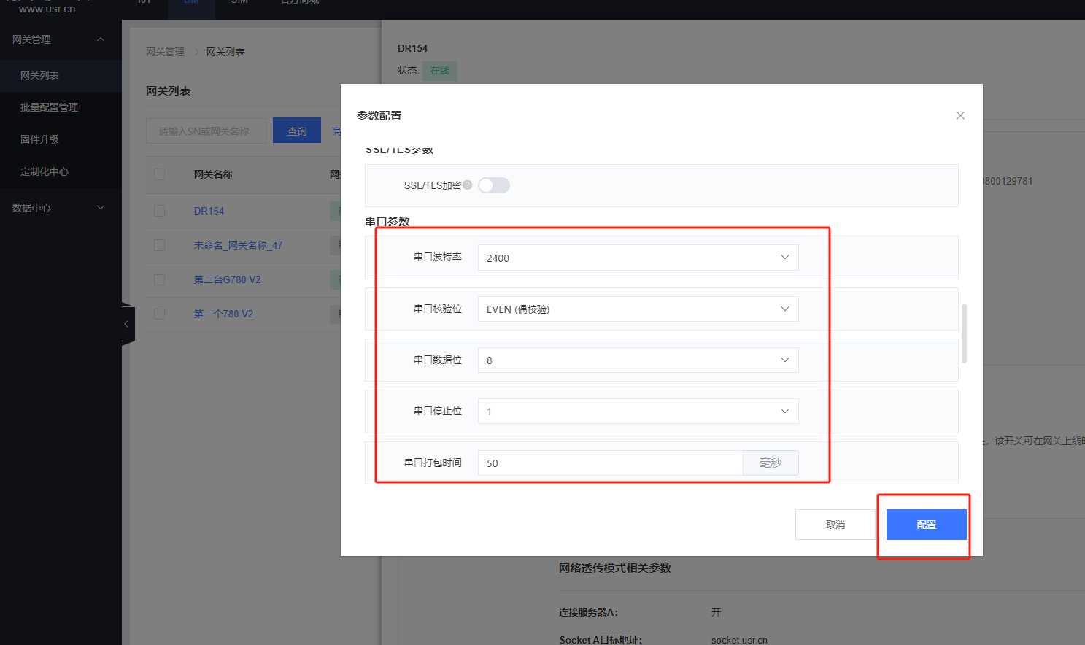Image resolution: width=1085 pixels, height=645 pixels.
Task: Open the 串口校验位 dropdown
Action: tap(638, 309)
